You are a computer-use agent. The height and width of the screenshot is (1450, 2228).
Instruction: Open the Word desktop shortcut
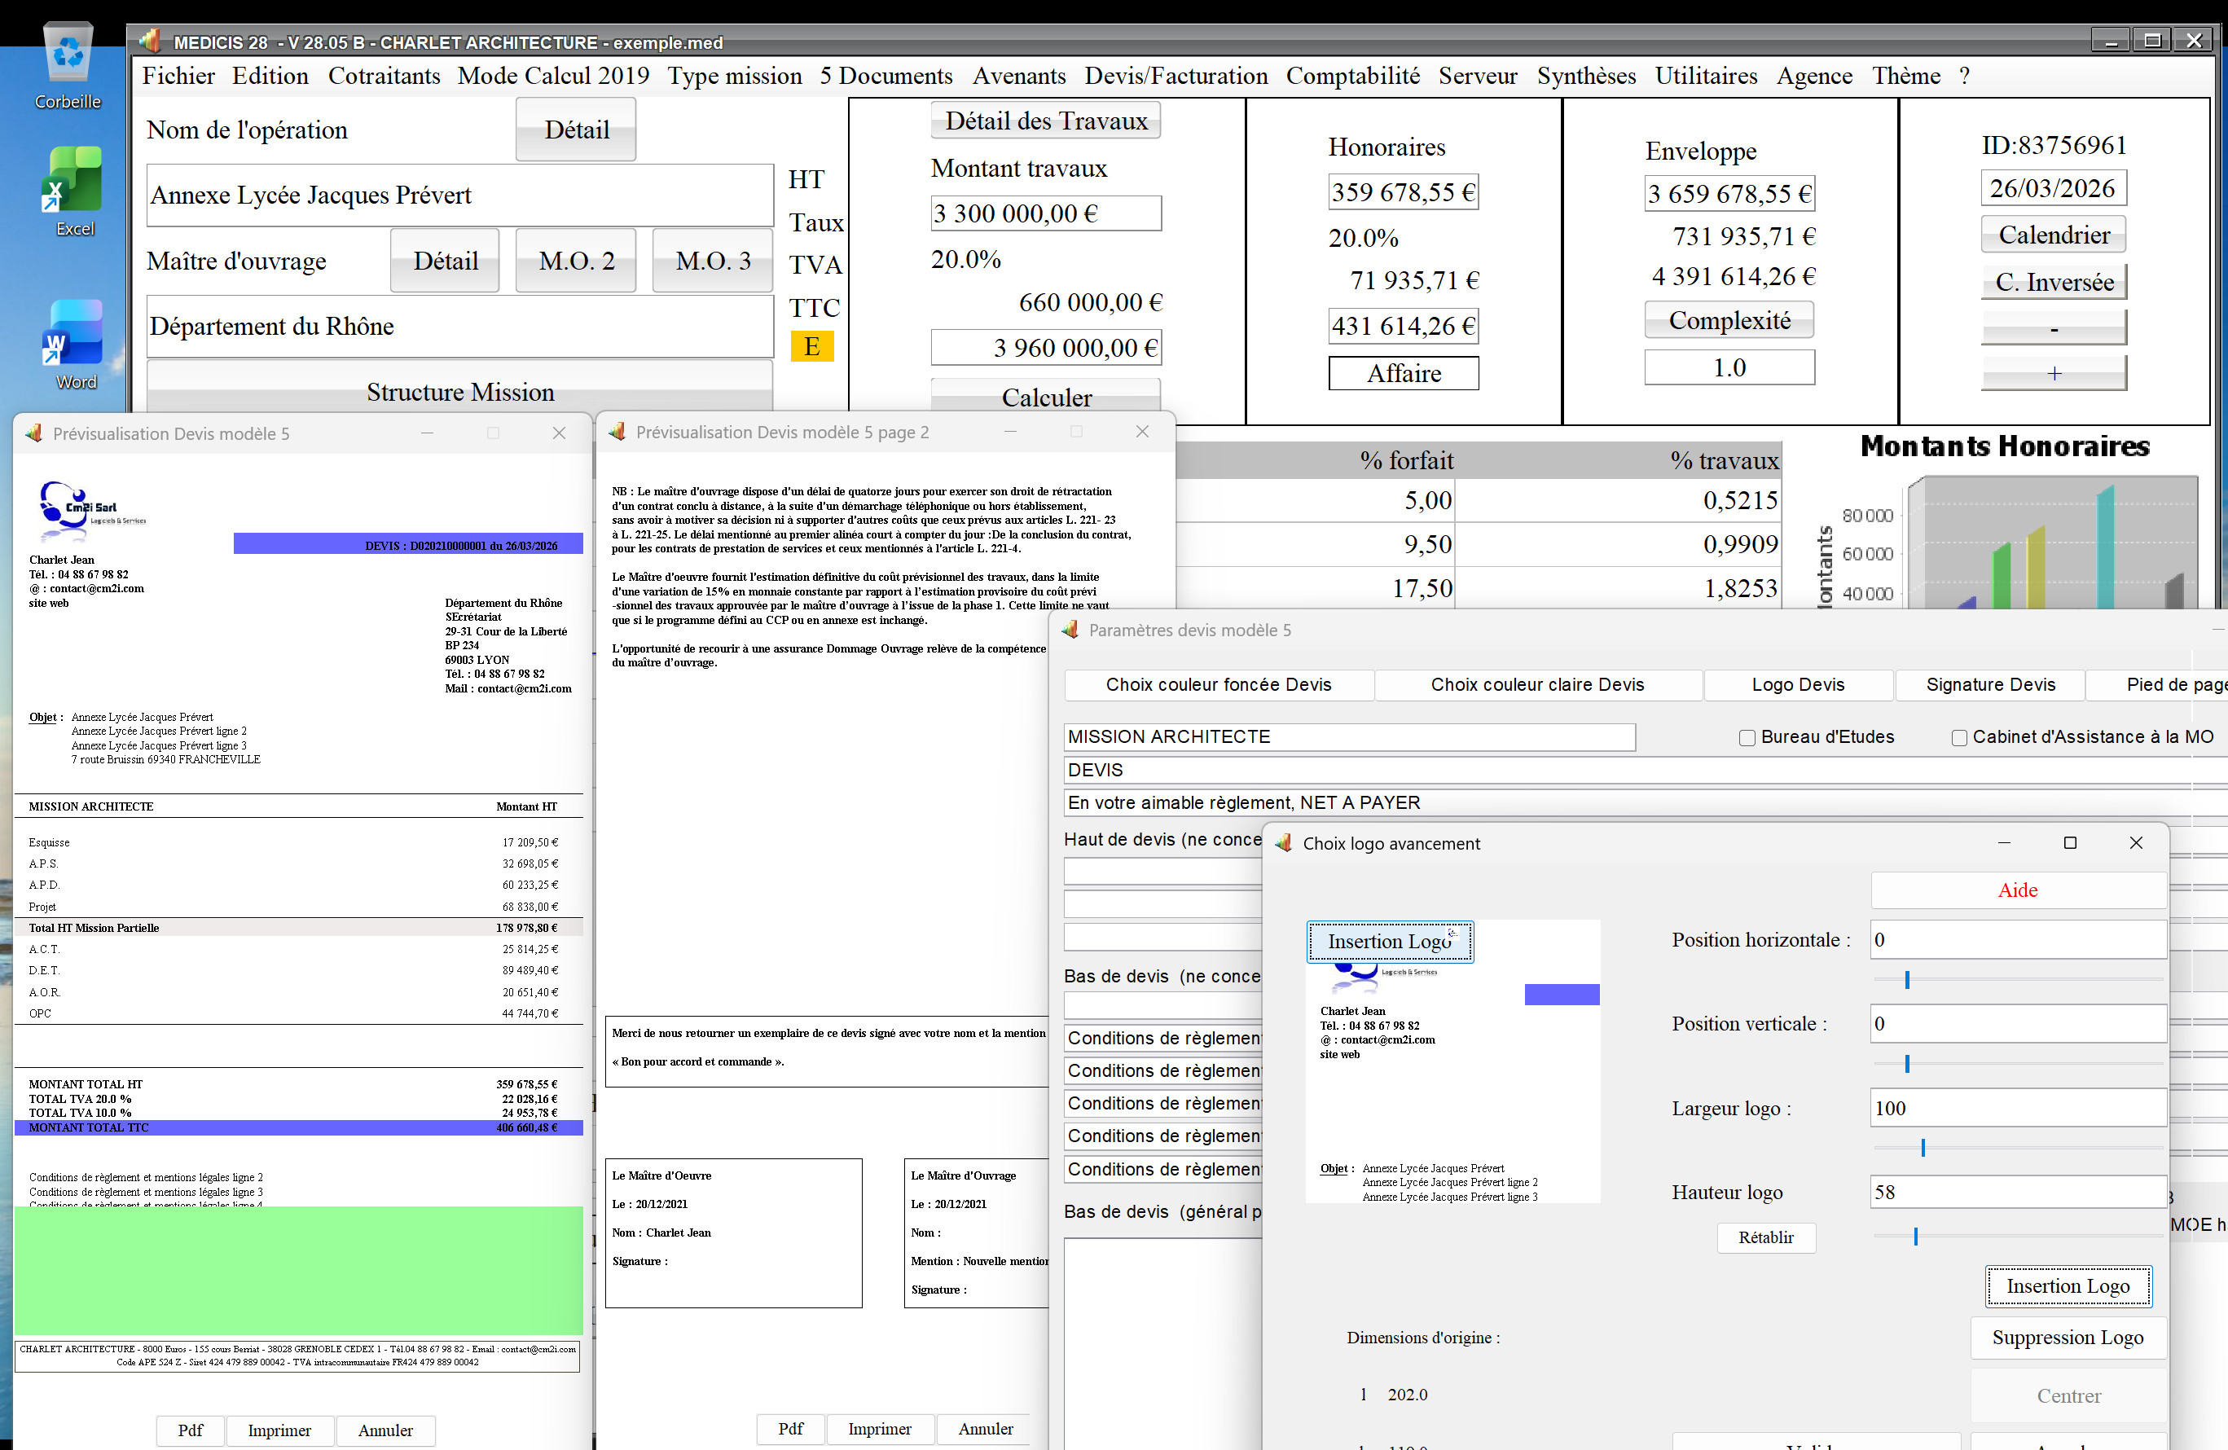[x=74, y=345]
